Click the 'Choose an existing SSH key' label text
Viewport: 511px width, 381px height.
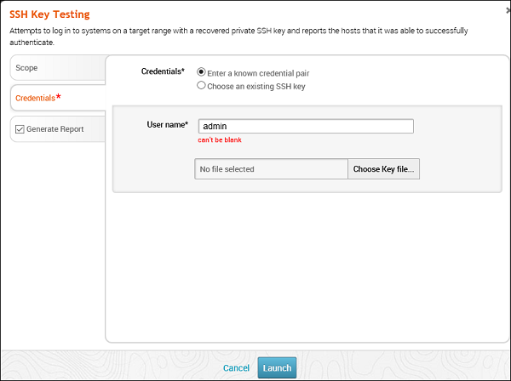[256, 85]
